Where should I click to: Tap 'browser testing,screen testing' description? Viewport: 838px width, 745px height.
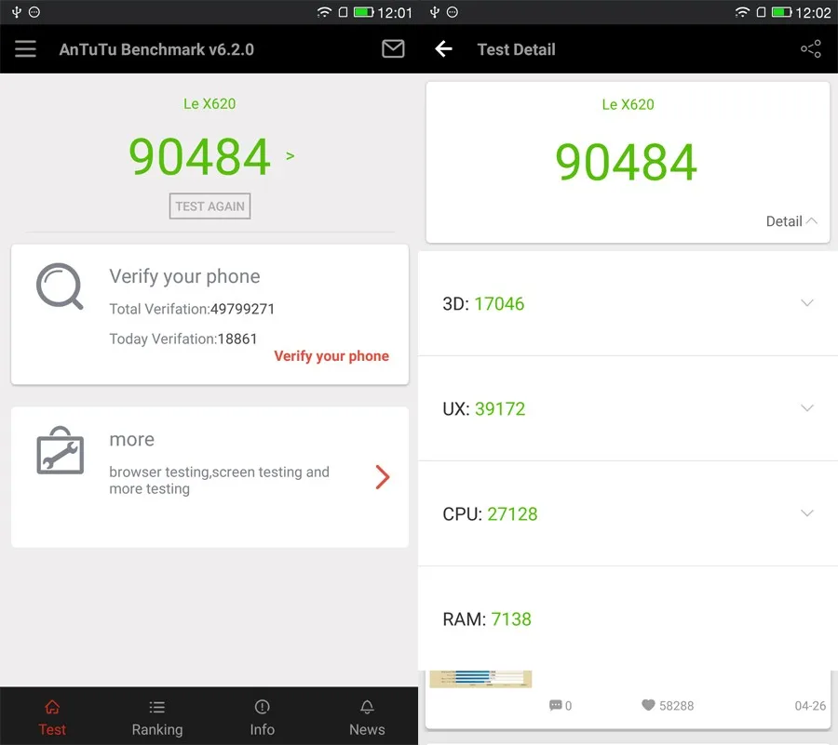pos(219,480)
